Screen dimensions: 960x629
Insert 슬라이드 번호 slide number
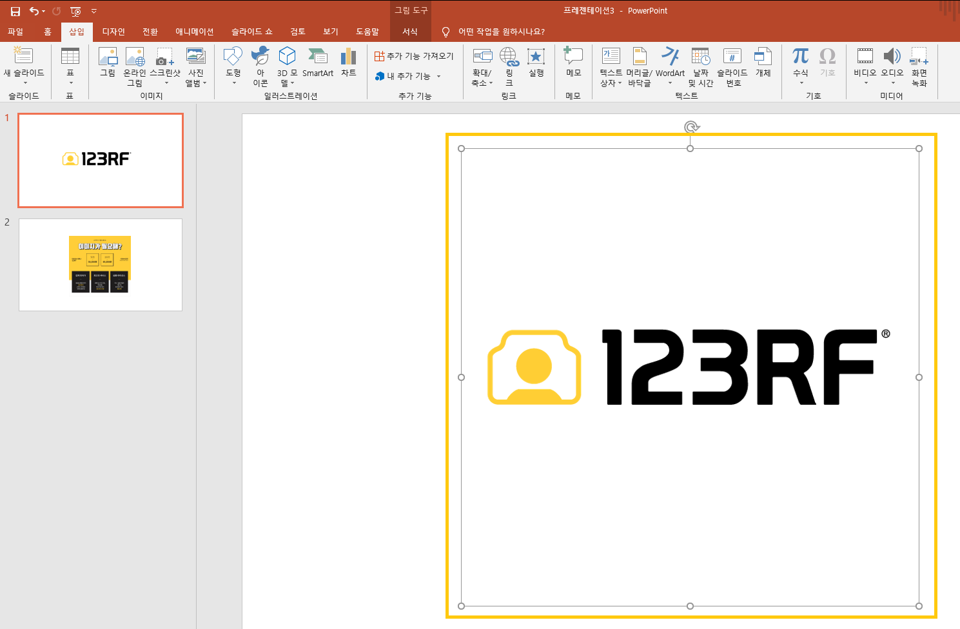pos(732,66)
